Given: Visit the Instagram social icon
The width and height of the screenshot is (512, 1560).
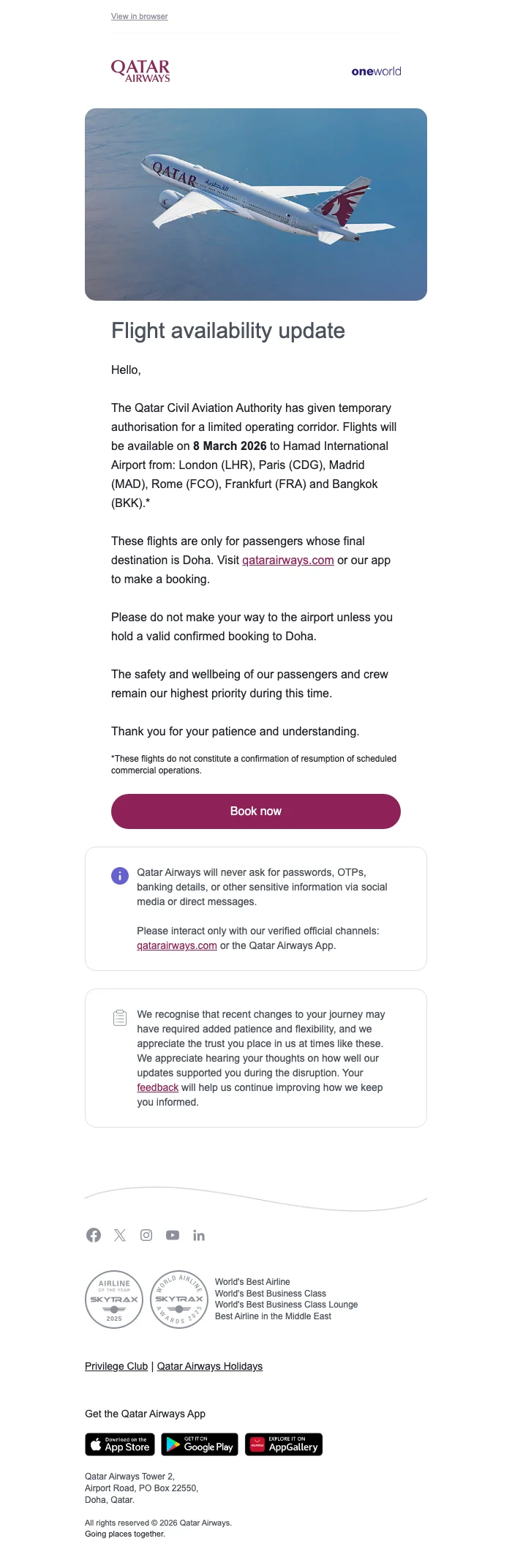Looking at the screenshot, I should pos(146,1235).
